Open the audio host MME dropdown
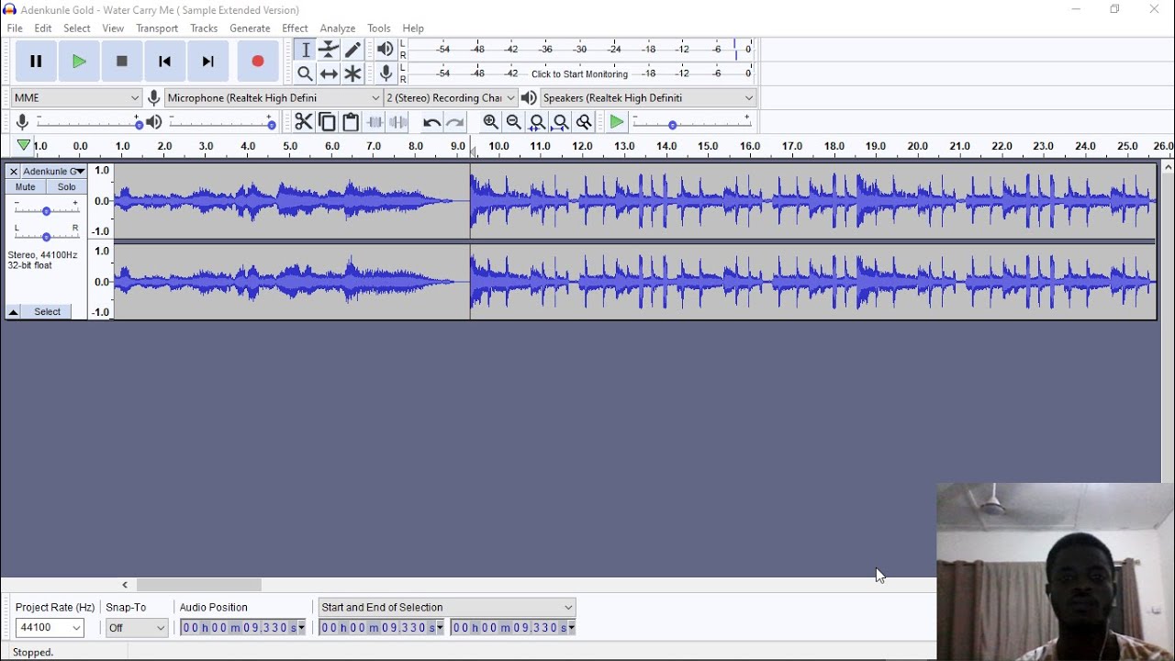1175x661 pixels. [76, 98]
